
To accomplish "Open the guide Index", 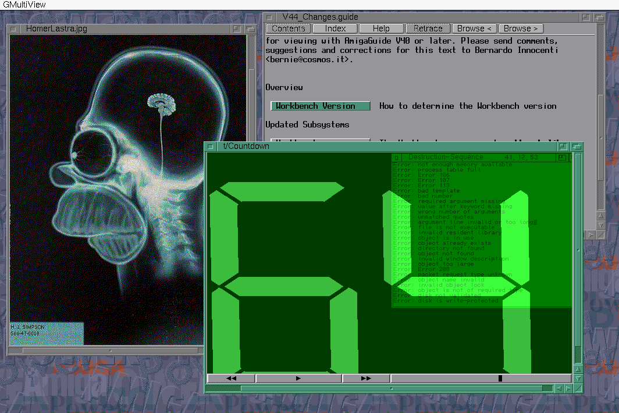I will tap(335, 29).
